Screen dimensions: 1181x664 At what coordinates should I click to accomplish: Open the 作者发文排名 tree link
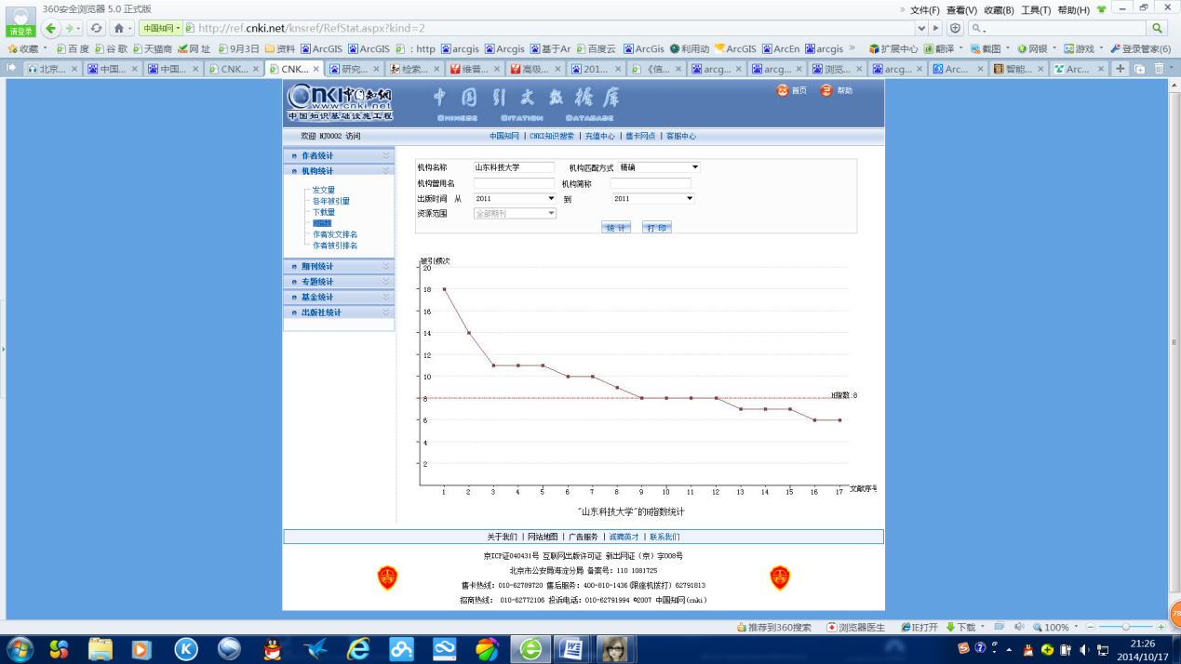click(x=335, y=234)
